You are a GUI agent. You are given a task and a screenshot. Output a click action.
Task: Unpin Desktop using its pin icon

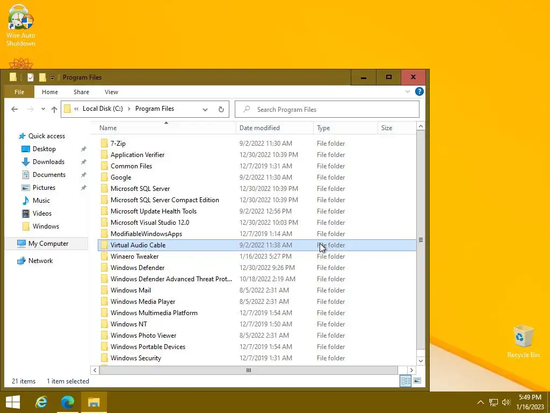point(83,149)
